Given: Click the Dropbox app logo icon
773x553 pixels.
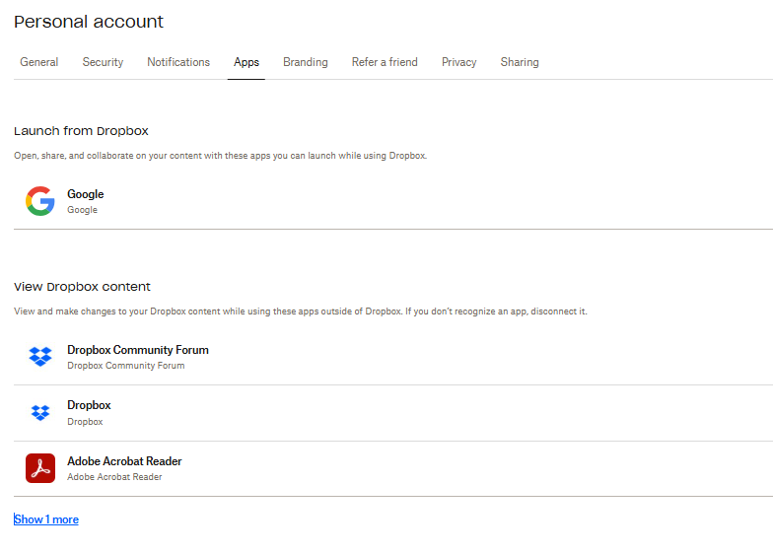Looking at the screenshot, I should (x=40, y=412).
